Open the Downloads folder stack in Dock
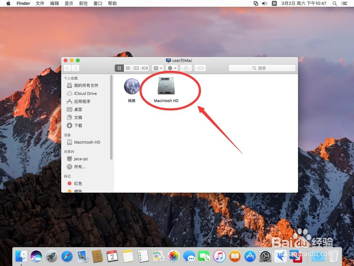The width and height of the screenshot is (354, 266). (318, 256)
